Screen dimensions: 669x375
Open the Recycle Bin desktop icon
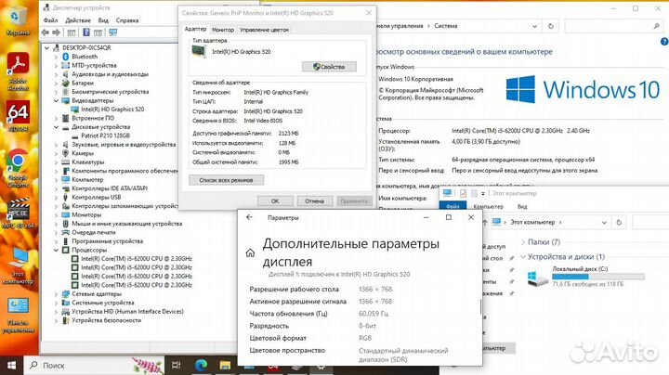click(x=17, y=19)
